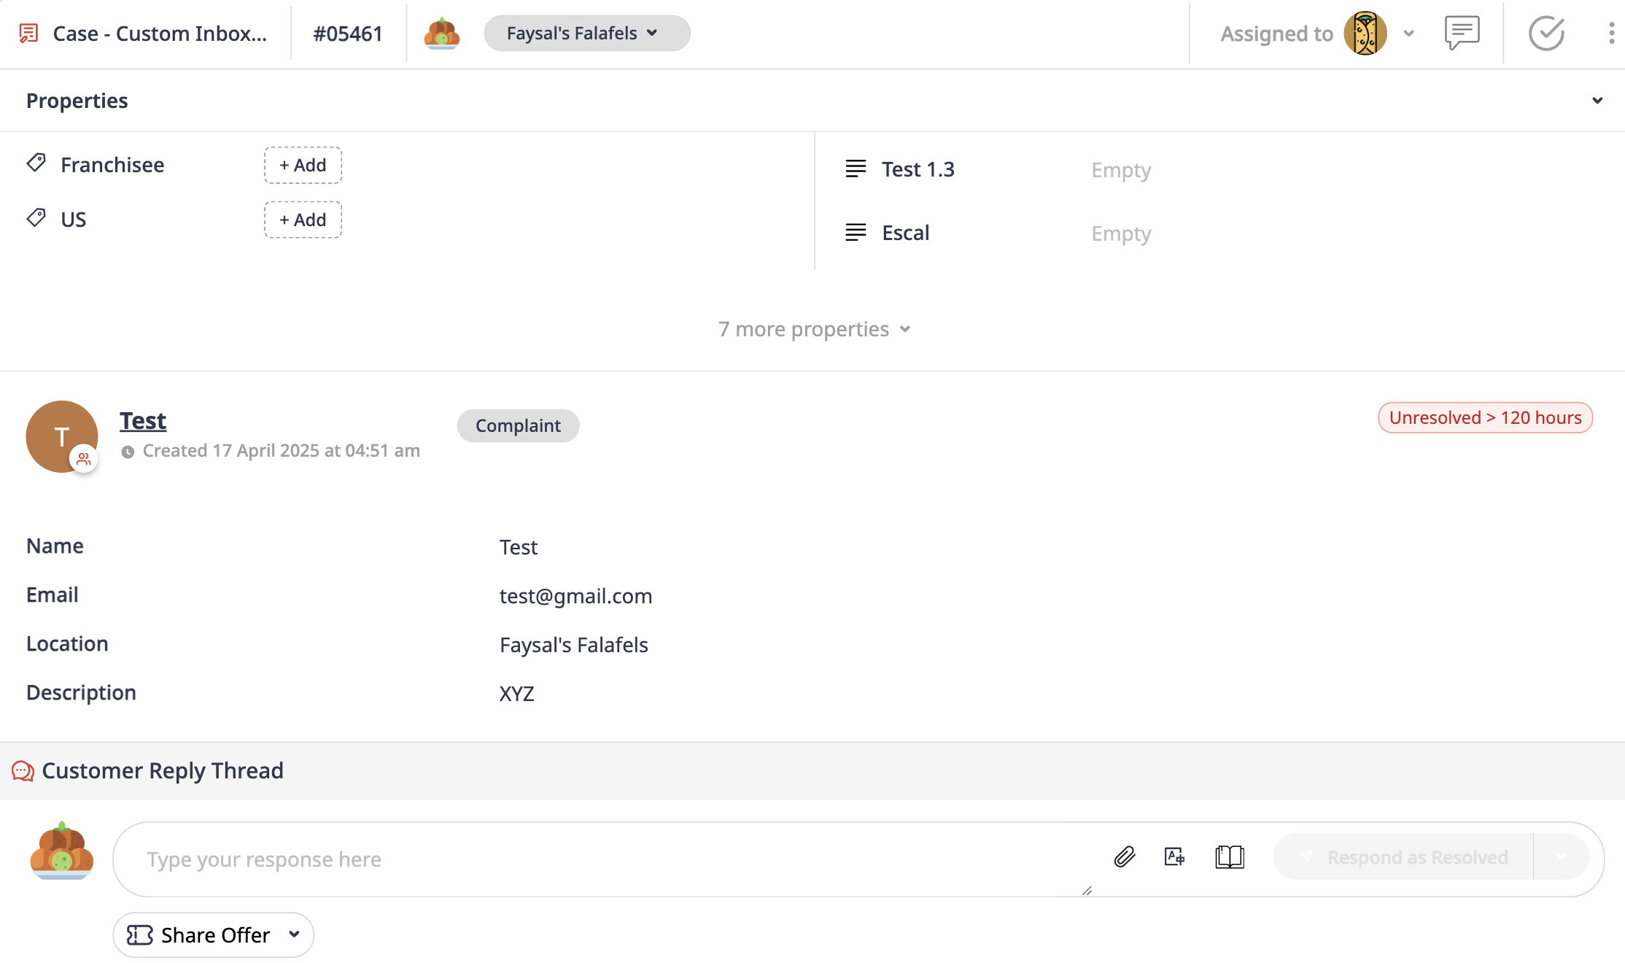Click the customer avatar labeled T
Image resolution: width=1625 pixels, height=963 pixels.
(61, 436)
